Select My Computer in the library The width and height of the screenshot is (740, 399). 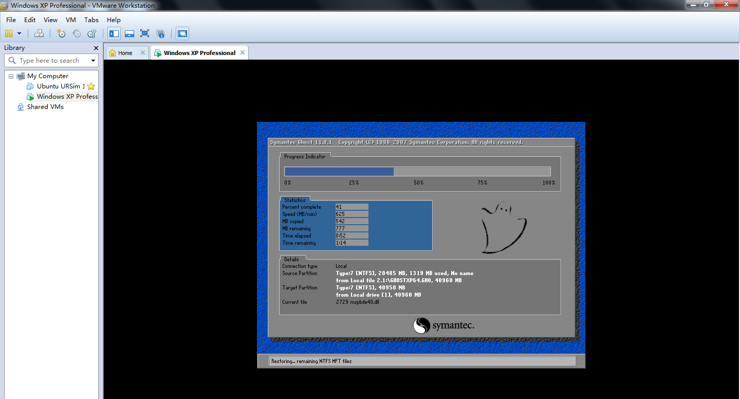(47, 76)
